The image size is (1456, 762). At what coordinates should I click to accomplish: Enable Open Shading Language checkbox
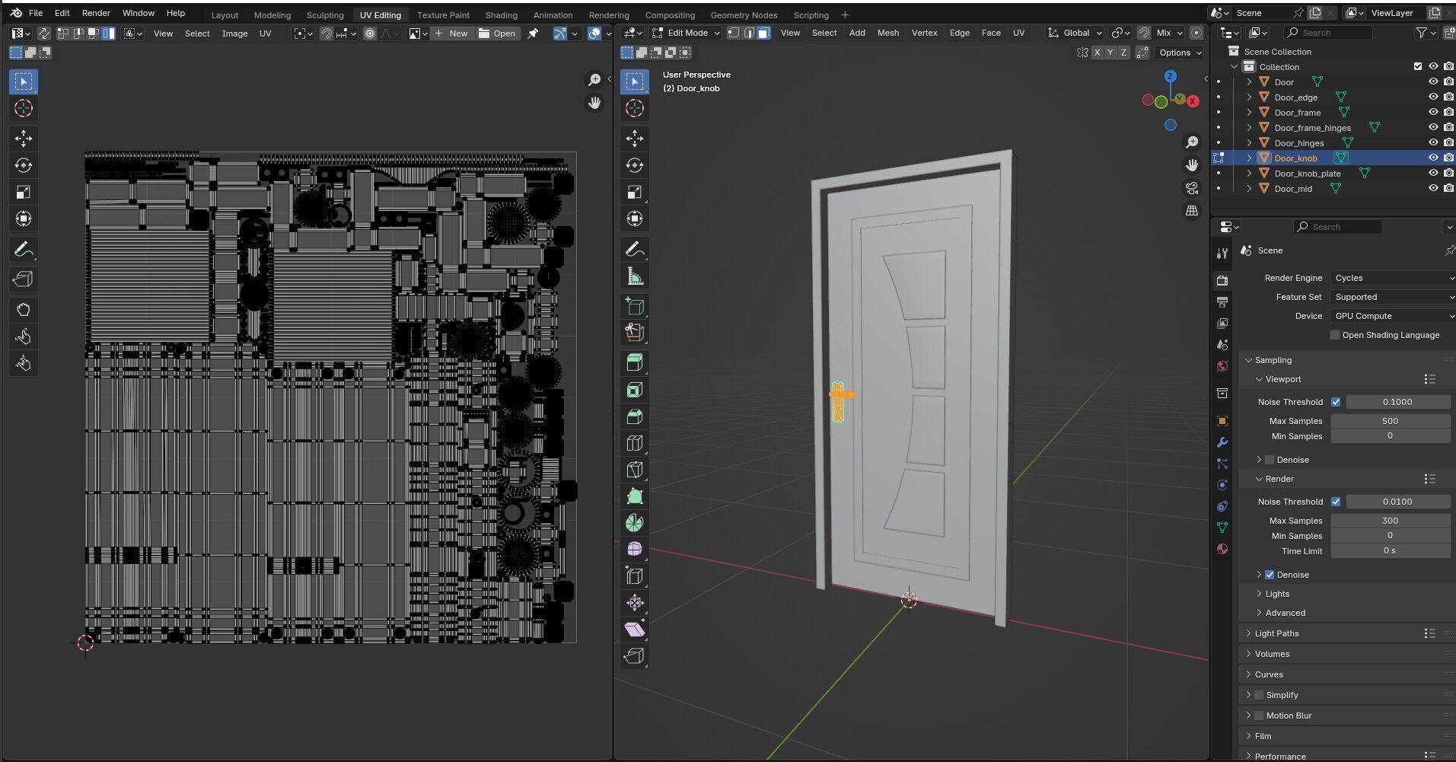click(x=1335, y=335)
